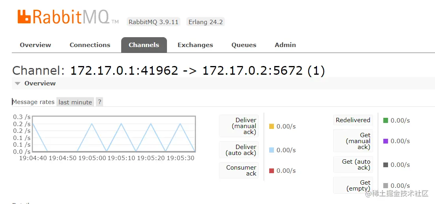Collapse the Overview section triangle
435x204 pixels.
tap(18, 83)
